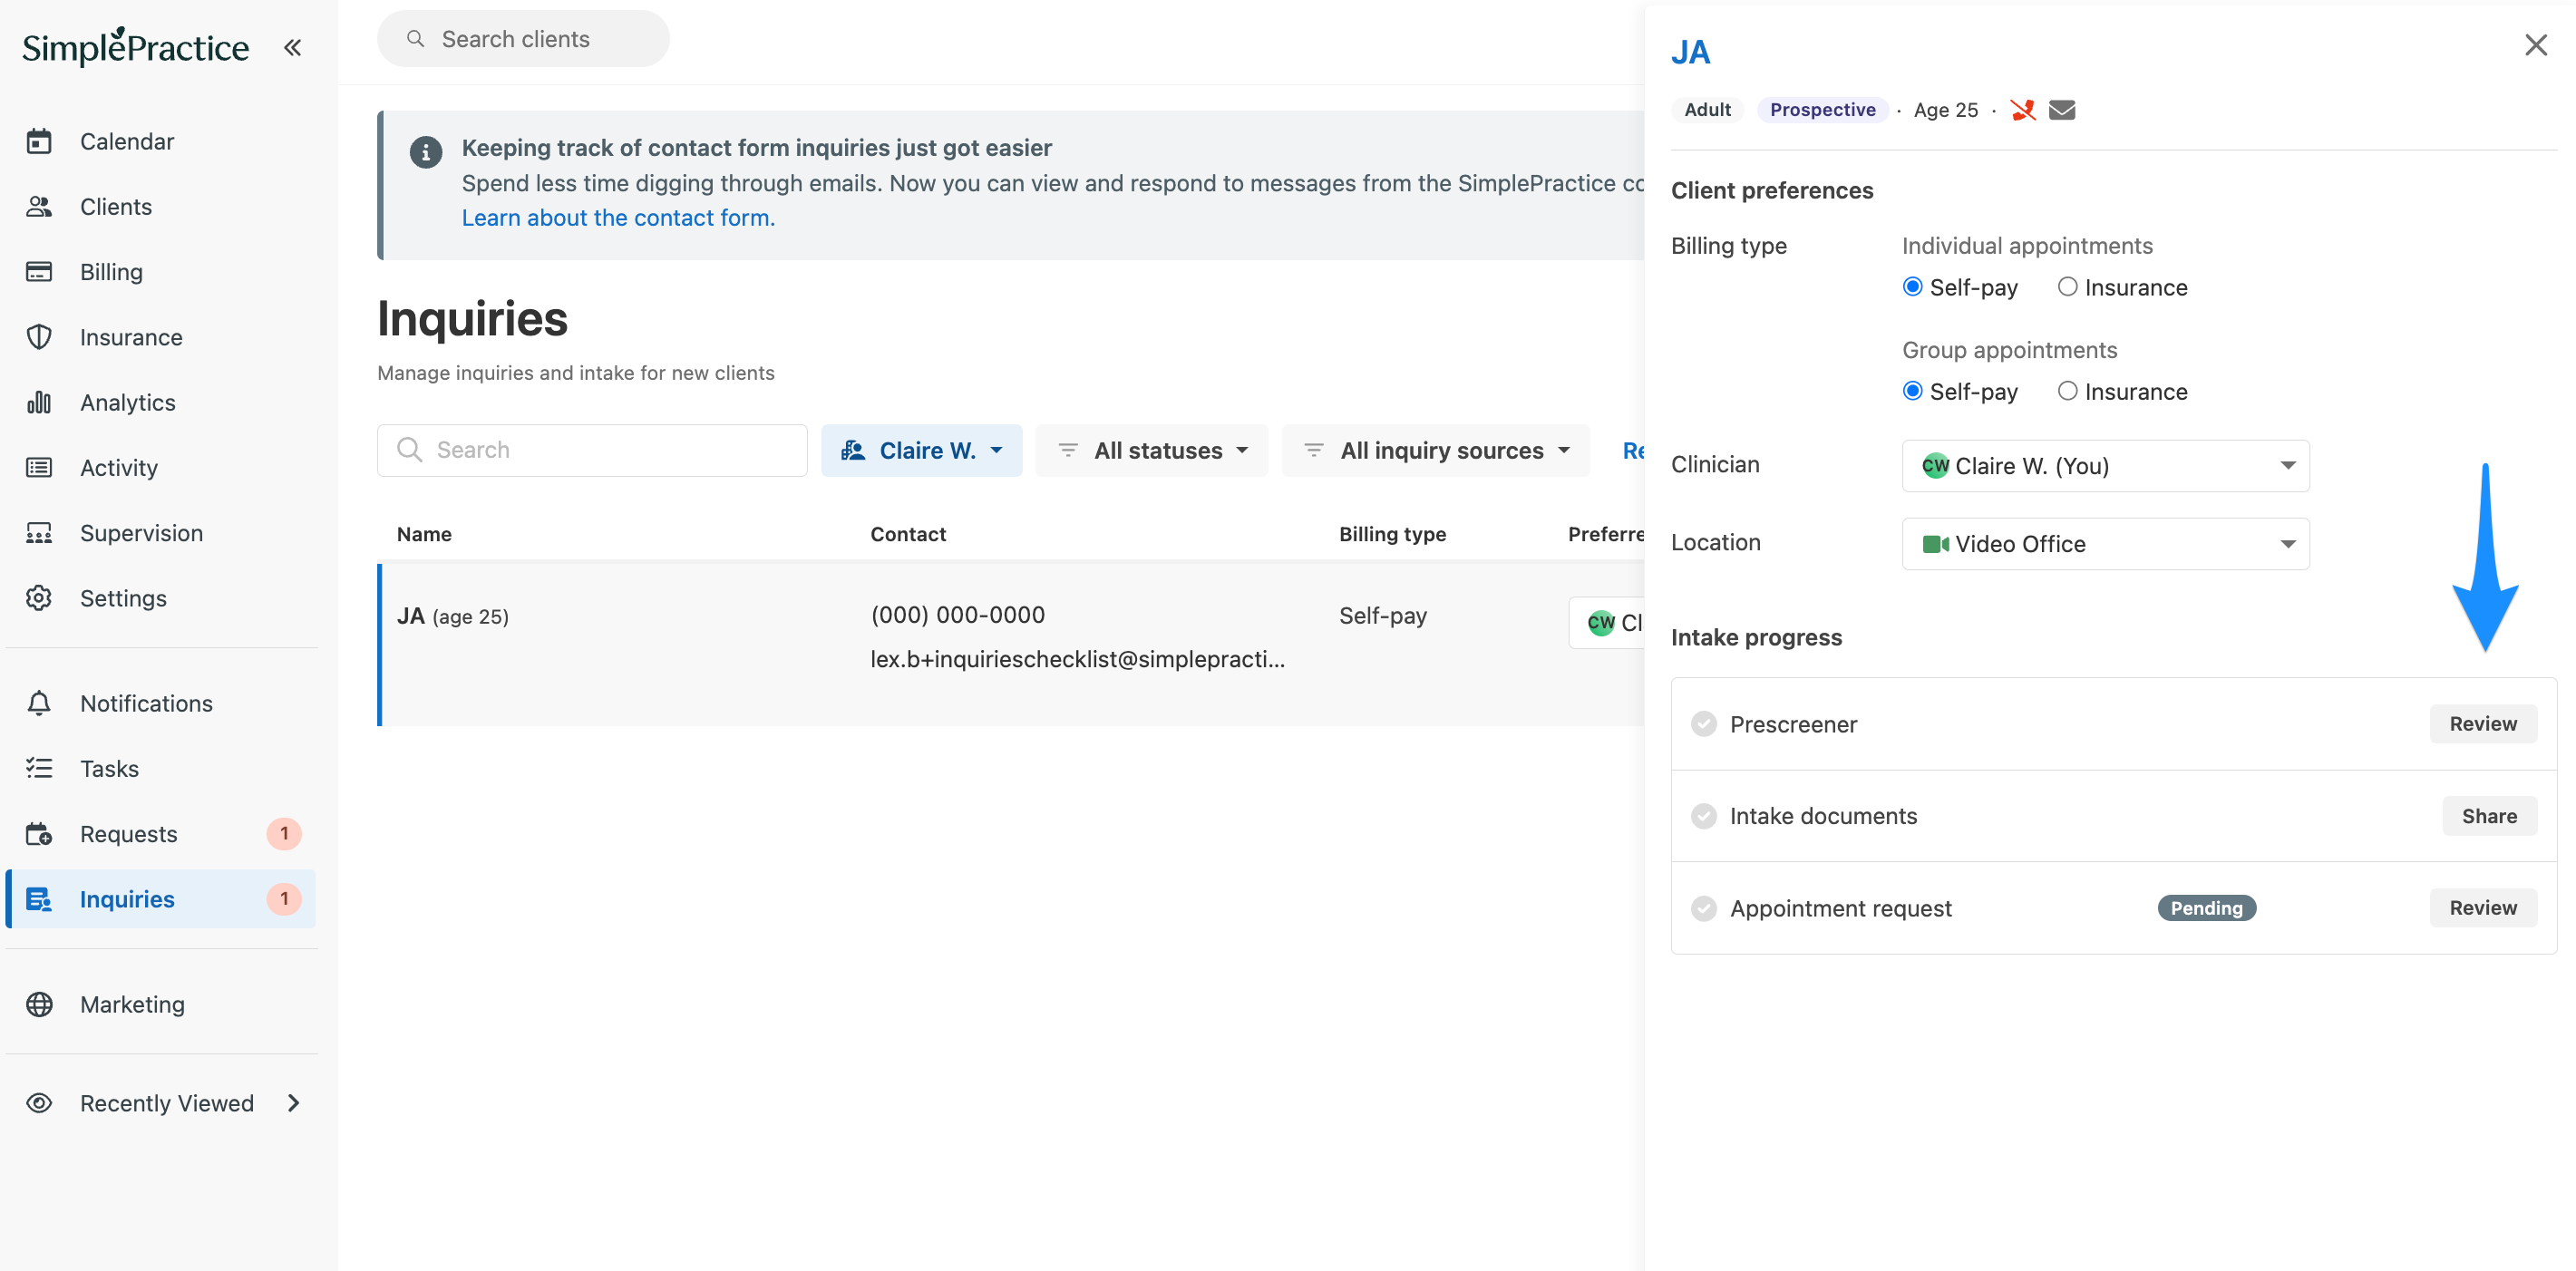This screenshot has height=1271, width=2576.
Task: Open the Clinician dropdown Claire W. (You)
Action: 2105,465
